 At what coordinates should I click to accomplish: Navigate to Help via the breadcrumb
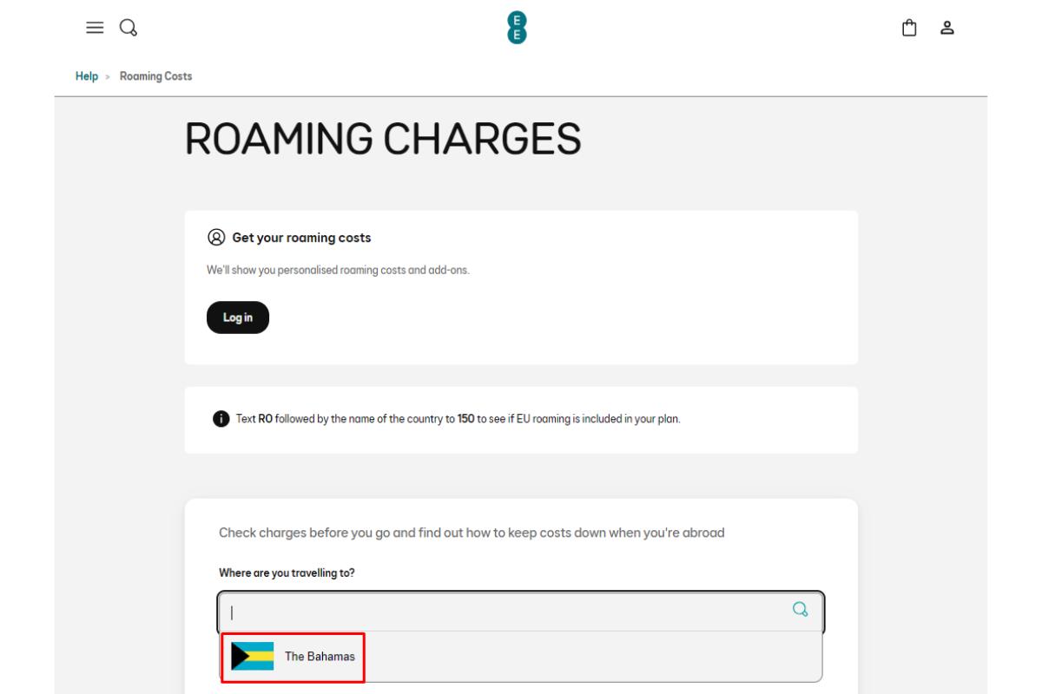[x=84, y=75]
